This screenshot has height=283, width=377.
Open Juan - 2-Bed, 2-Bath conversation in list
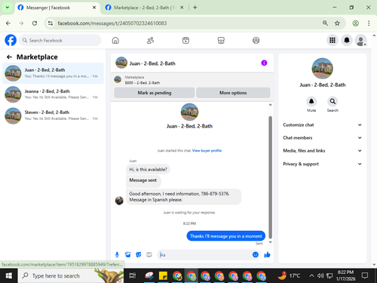click(x=53, y=73)
